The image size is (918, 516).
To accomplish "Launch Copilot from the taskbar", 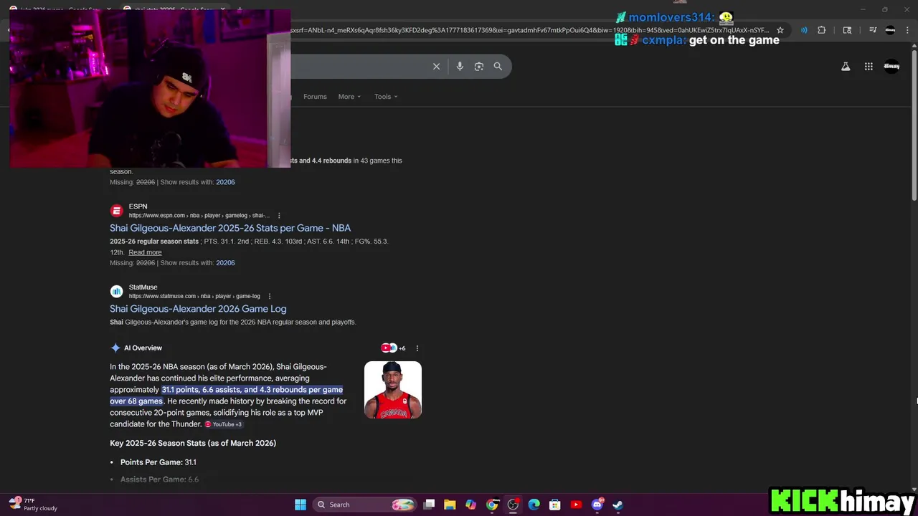I will pos(470,505).
